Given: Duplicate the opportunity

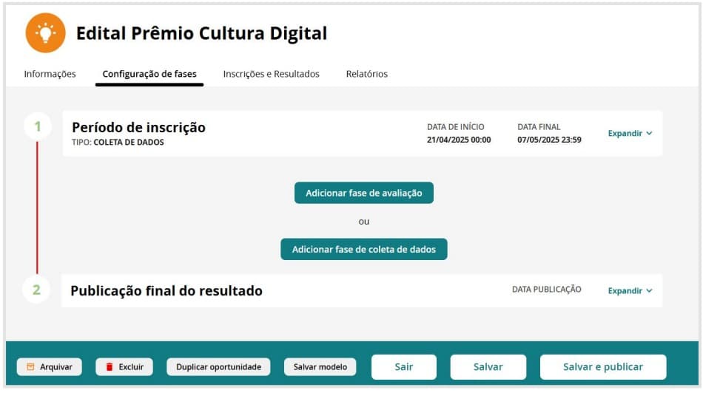Looking at the screenshot, I should tap(219, 367).
